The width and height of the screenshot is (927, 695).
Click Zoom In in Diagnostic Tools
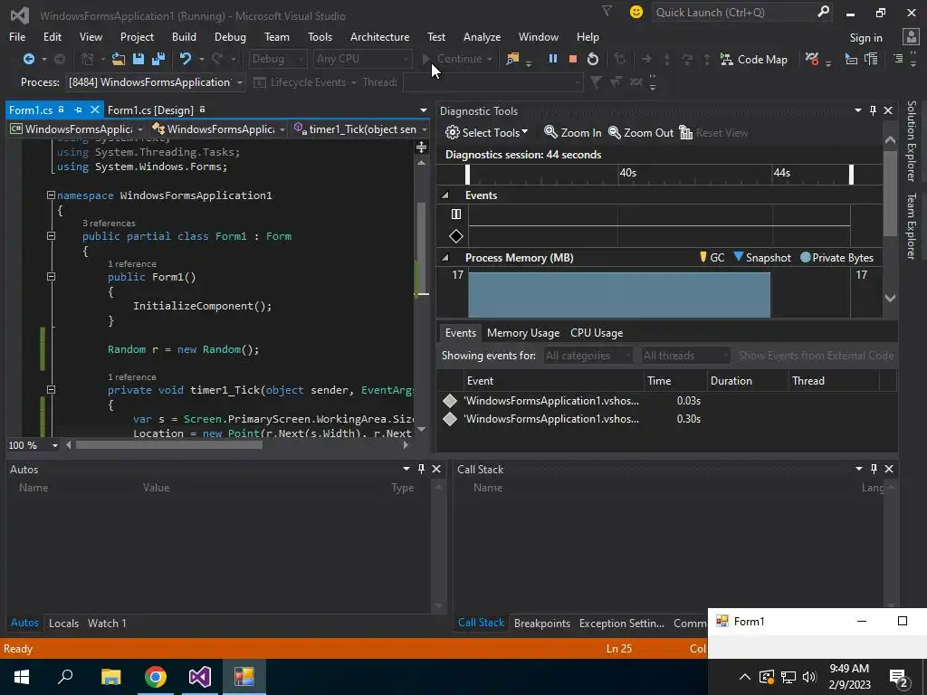[572, 132]
